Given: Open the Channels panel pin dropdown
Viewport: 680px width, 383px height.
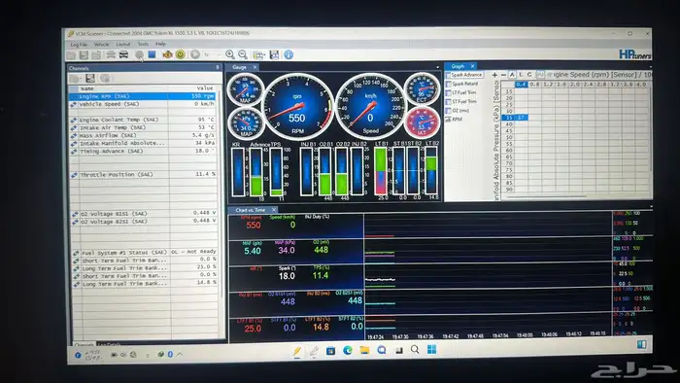Looking at the screenshot, I should pos(218,68).
